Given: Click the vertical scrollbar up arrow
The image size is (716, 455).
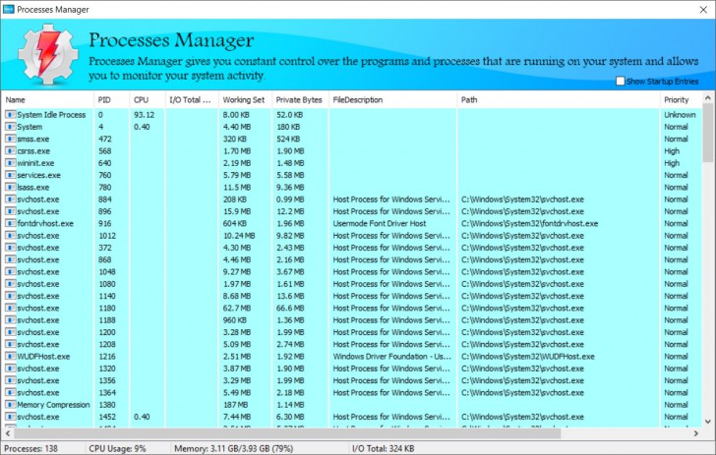Looking at the screenshot, I should 708,97.
